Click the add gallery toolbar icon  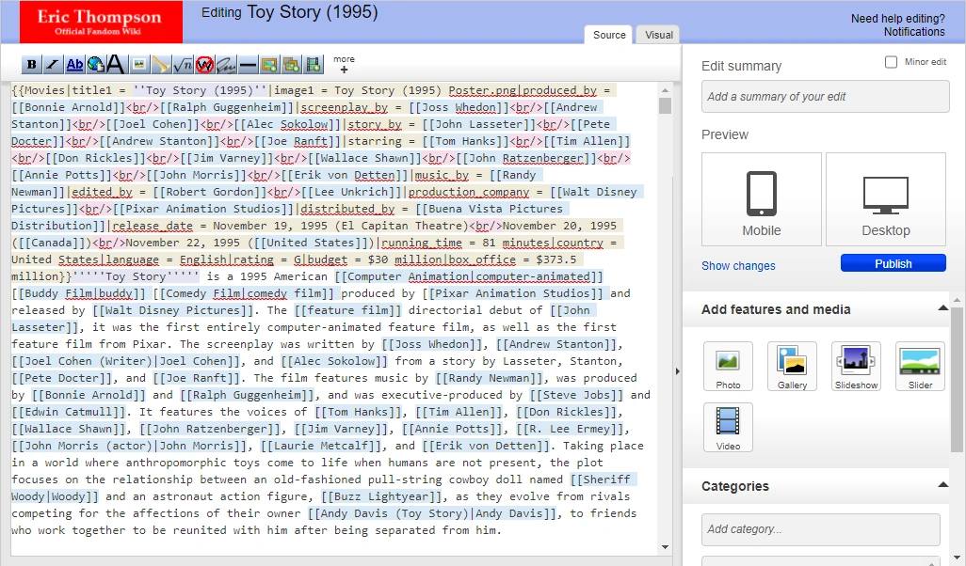click(x=292, y=64)
